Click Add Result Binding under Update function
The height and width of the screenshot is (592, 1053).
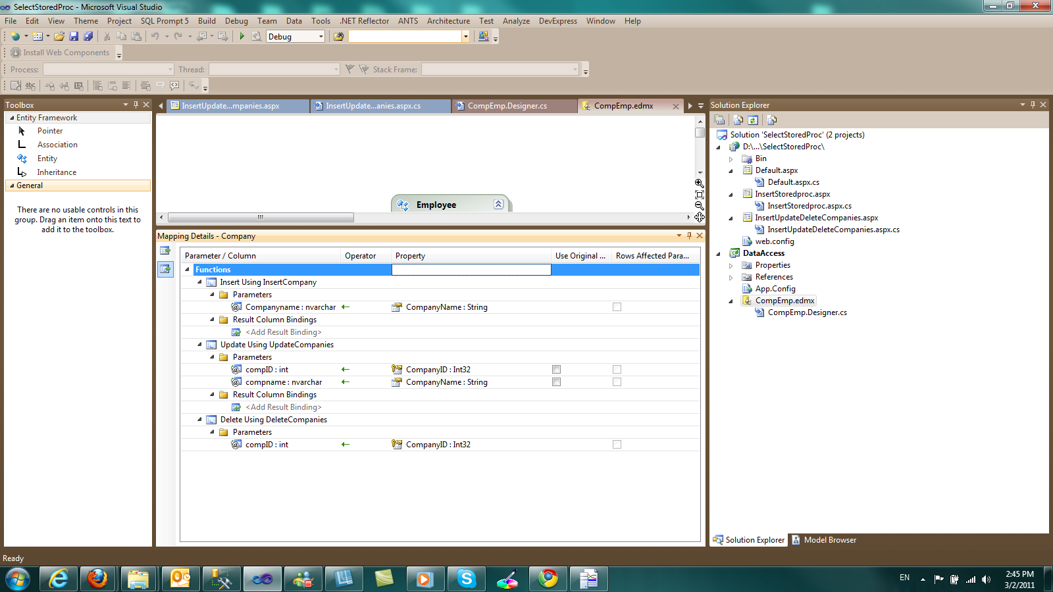pyautogui.click(x=284, y=407)
